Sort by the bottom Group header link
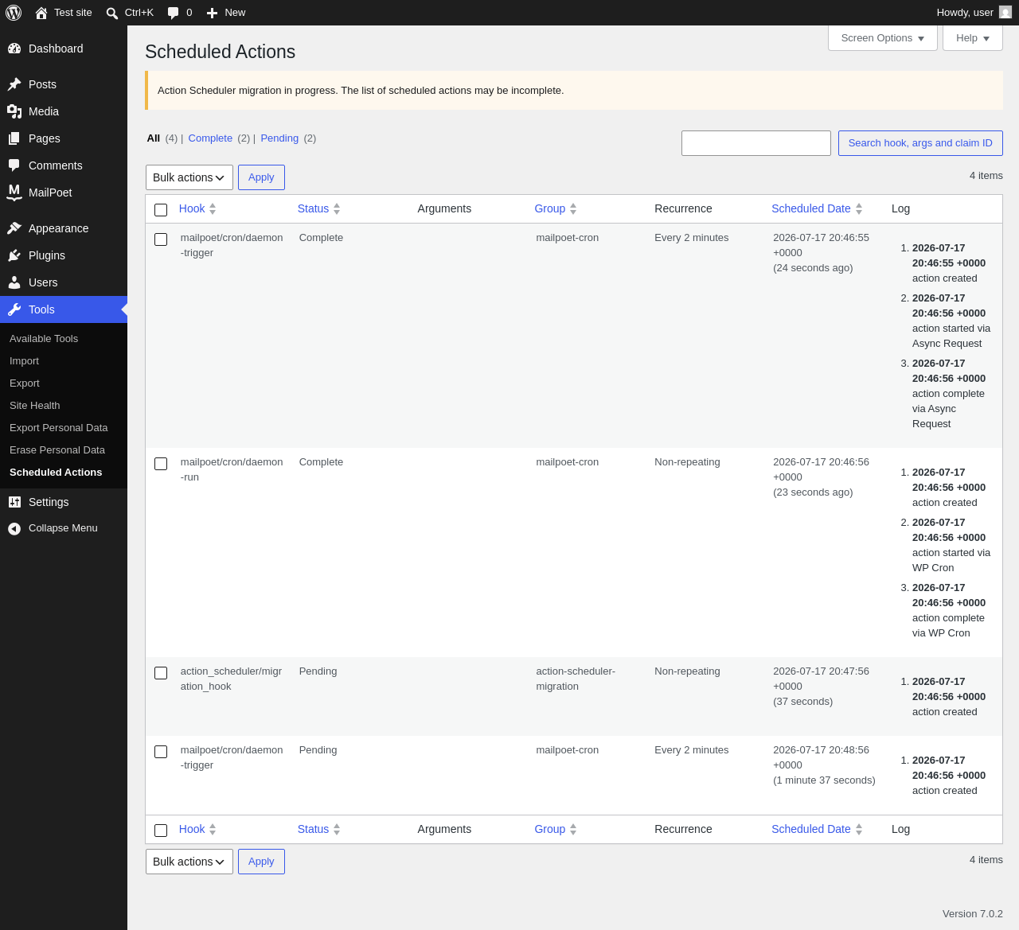The image size is (1019, 930). pos(549,829)
